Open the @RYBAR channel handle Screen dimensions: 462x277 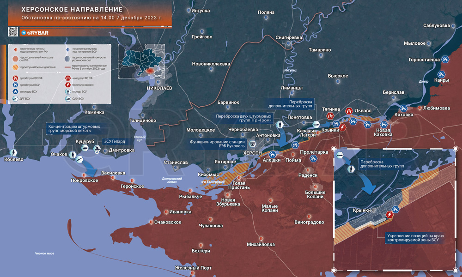pyautogui.click(x=37, y=33)
